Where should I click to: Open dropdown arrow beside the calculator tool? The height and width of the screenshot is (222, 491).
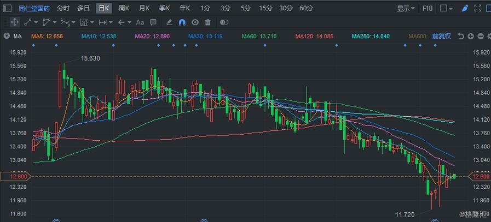(92, 22)
